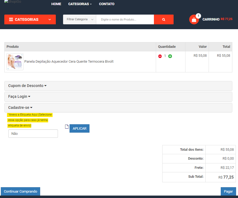Click the product name search field
238x198 pixels.
(x=125, y=19)
